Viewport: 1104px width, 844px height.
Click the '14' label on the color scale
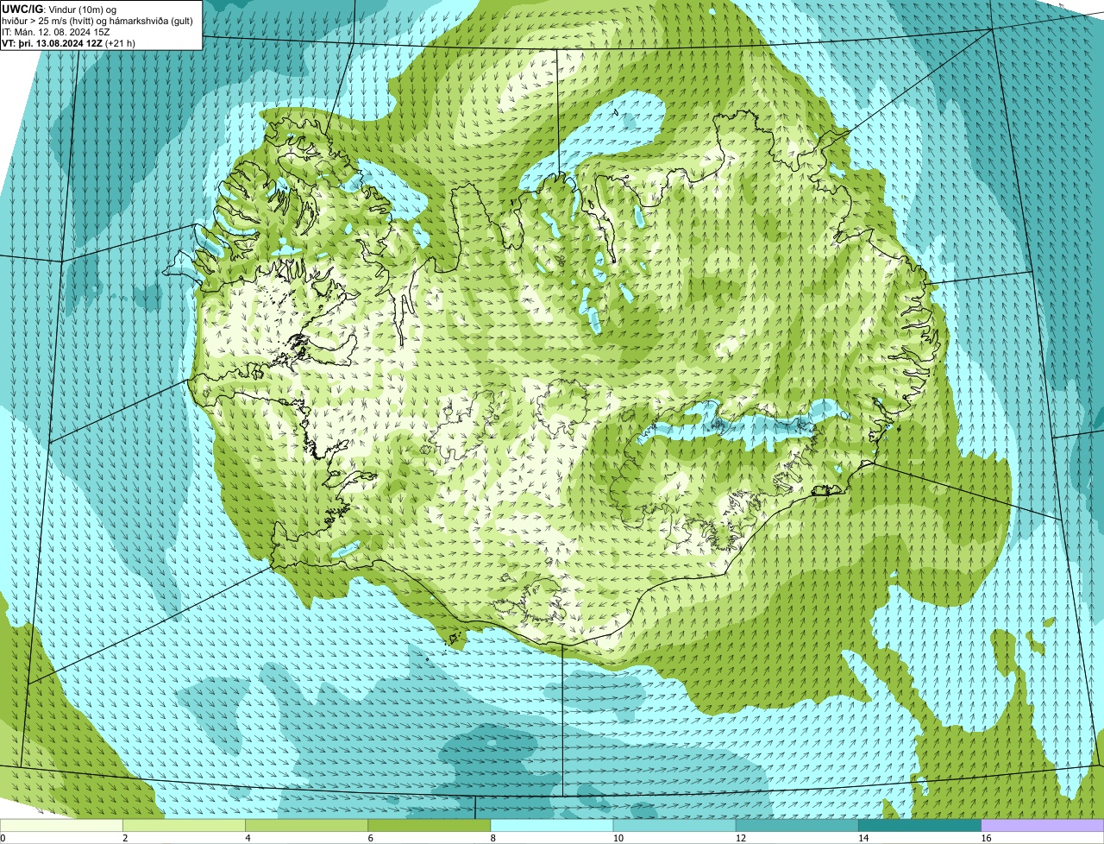(862, 838)
